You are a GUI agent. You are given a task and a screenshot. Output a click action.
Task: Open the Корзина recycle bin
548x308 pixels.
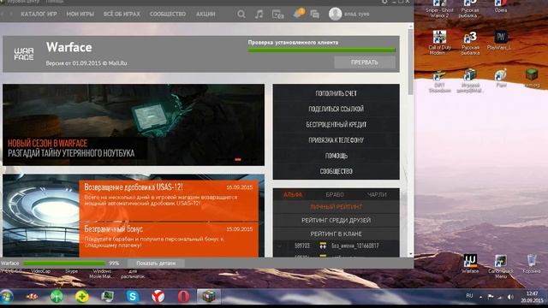[531, 264]
